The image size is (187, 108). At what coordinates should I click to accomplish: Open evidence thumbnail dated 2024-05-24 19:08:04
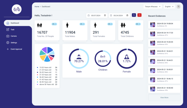point(153,25)
